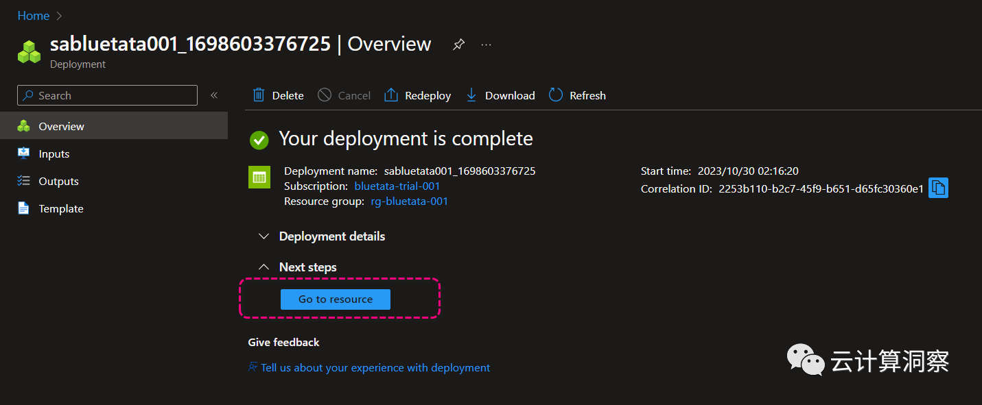This screenshot has width=982, height=405.
Task: Click the sidebar Search input field
Action: [113, 95]
